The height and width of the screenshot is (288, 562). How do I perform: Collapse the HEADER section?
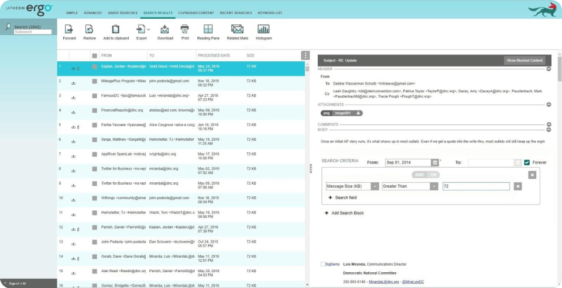tap(549, 69)
